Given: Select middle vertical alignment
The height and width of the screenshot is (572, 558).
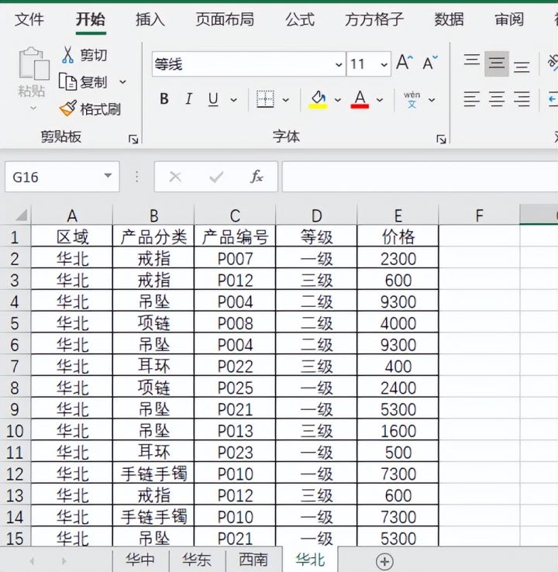Looking at the screenshot, I should tap(497, 64).
